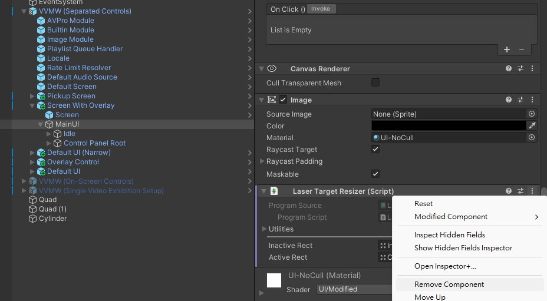Screen dimensions: 547x301
Task: Select Reset in the context menu
Action: click(x=423, y=204)
